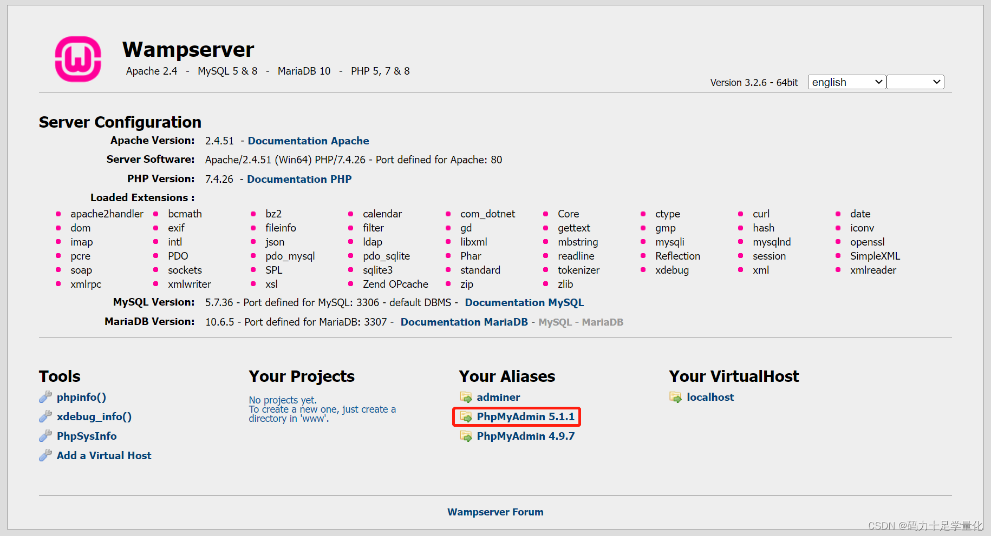Image resolution: width=991 pixels, height=536 pixels.
Task: Click the Wampserver title heading
Action: click(188, 49)
